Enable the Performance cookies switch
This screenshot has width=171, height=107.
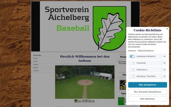coord(132,70)
